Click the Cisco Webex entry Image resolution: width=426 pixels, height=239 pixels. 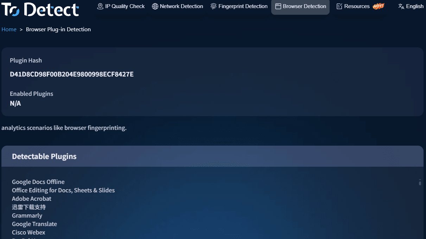[28, 232]
